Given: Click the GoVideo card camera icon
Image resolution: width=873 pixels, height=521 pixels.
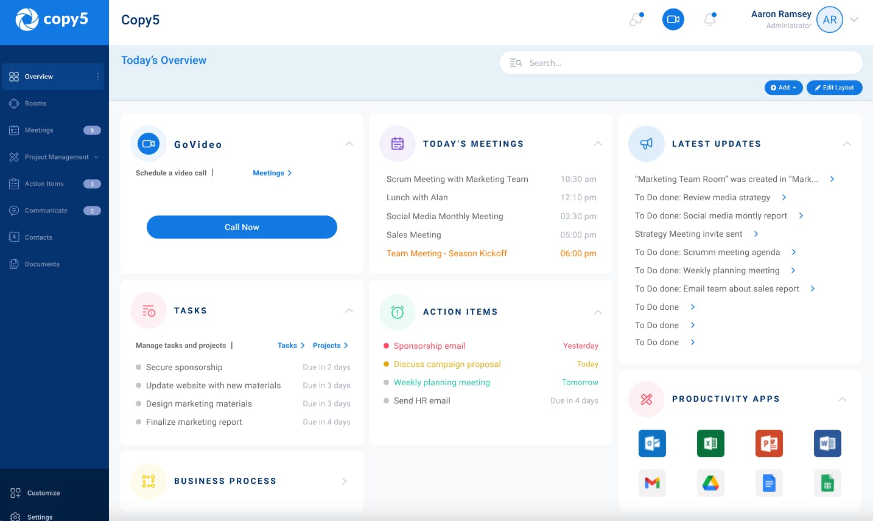Looking at the screenshot, I should point(149,144).
